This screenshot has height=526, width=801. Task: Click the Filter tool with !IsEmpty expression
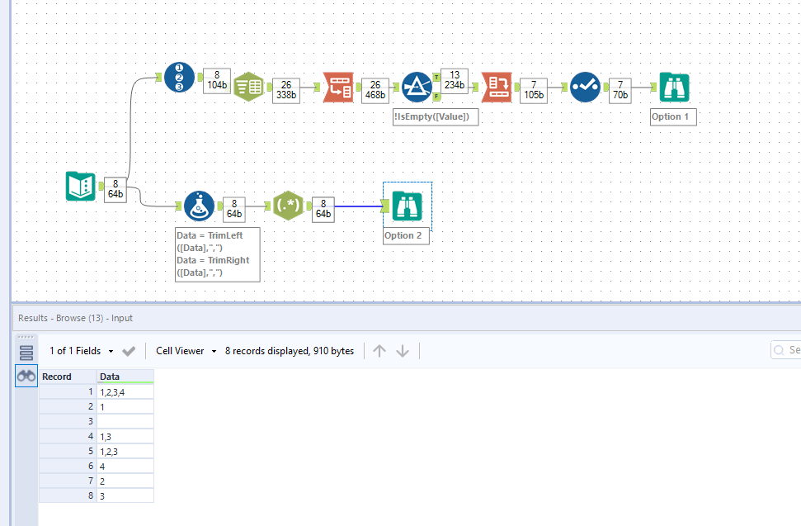pos(417,87)
